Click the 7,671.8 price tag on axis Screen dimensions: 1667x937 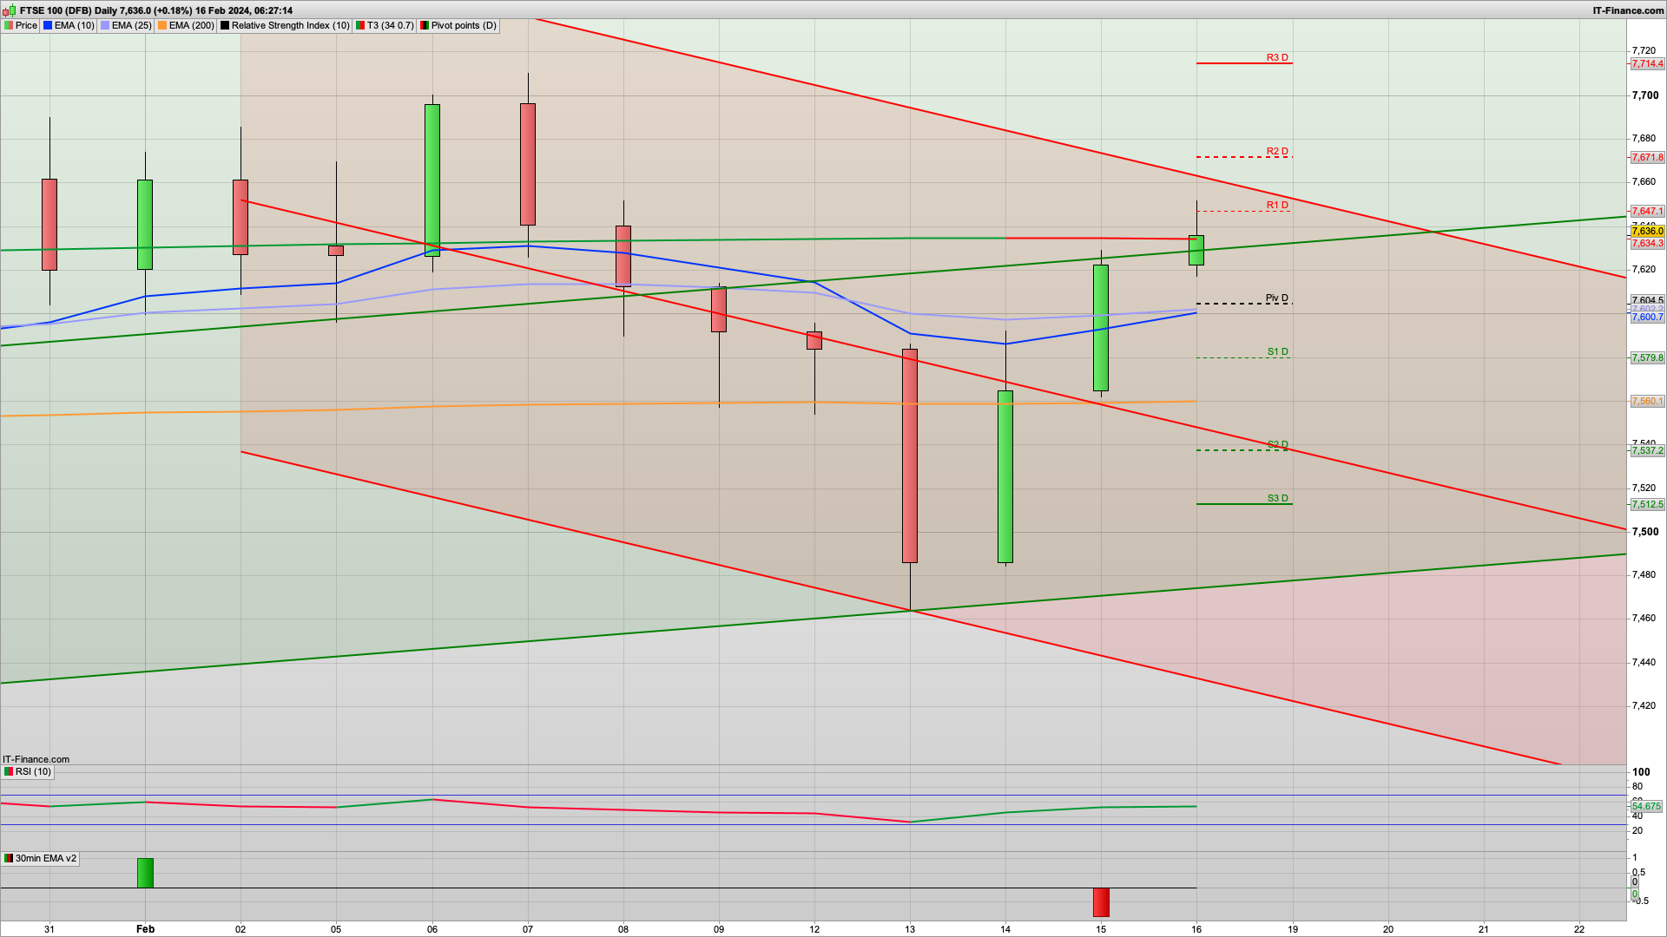coord(1647,157)
